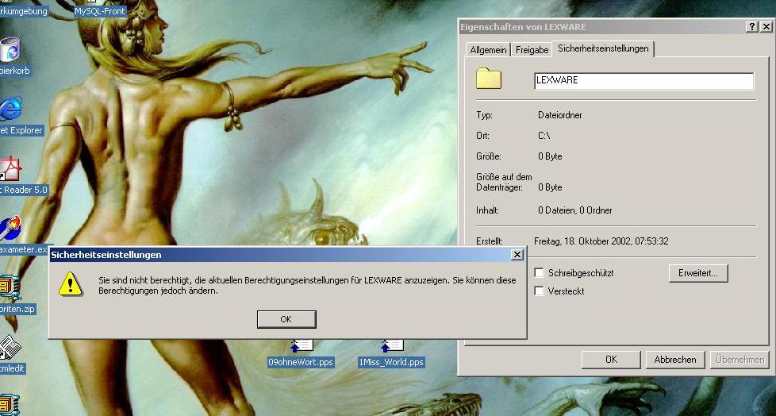776x416 pixels.
Task: Click OK in the Eigenschaften von LEXWARE window
Action: (611, 360)
